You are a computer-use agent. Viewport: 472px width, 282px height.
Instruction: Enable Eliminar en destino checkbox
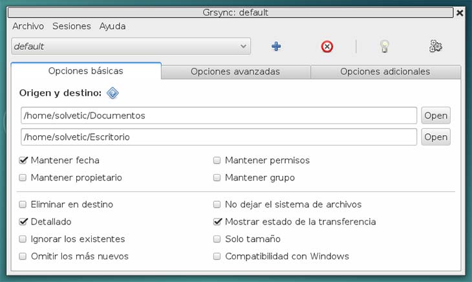pos(23,204)
